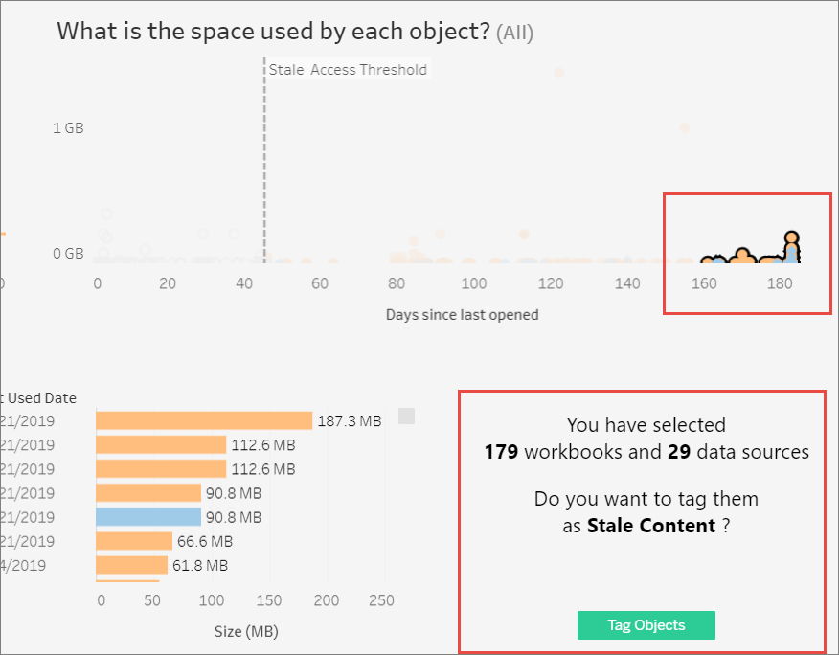Click the orange 61.8 MB bar

coord(131,565)
